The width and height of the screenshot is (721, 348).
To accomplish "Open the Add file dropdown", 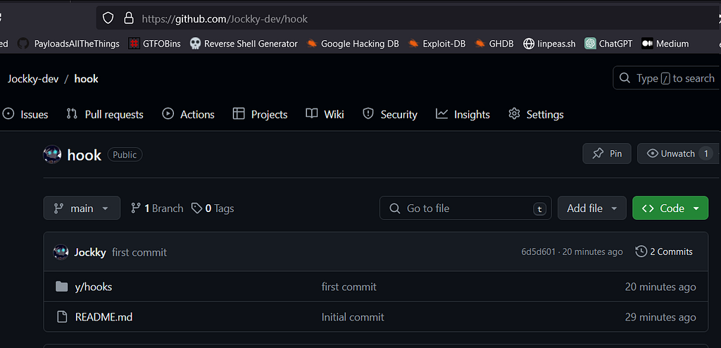I will [x=591, y=208].
